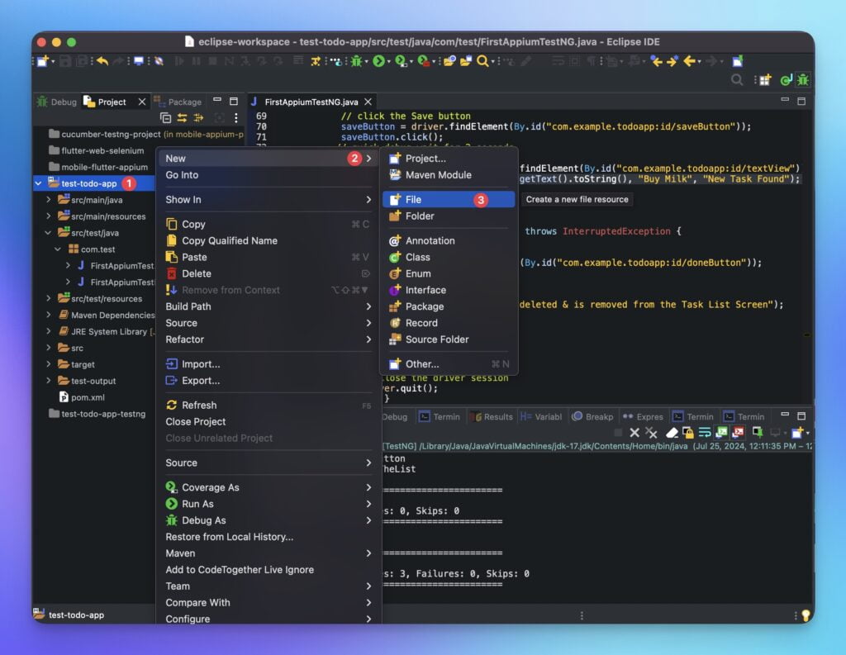This screenshot has height=655, width=846.
Task: Open the Project Explorer view menu dots
Action: point(235,117)
